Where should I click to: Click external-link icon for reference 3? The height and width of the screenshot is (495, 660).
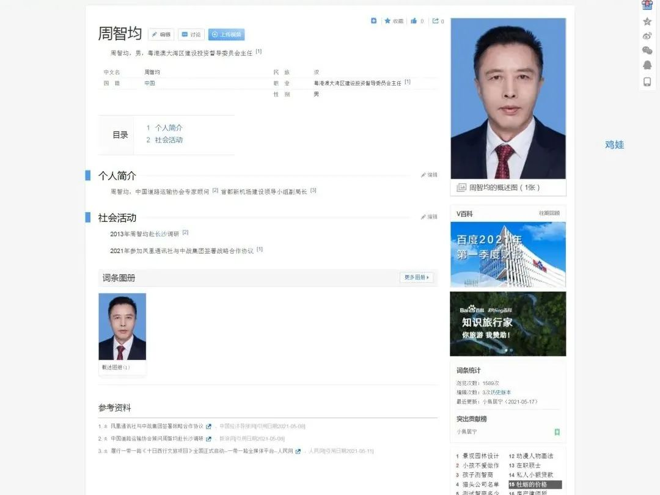298,452
